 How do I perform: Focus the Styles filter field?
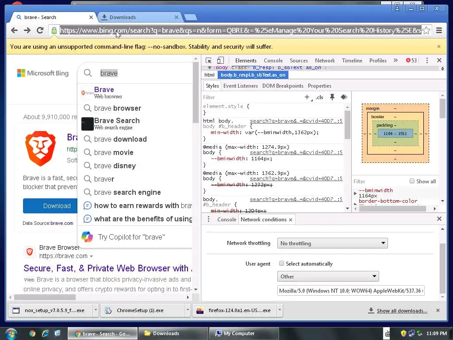point(251,97)
